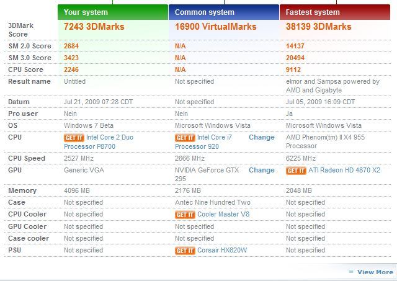Select the Fastest system column header

point(335,12)
